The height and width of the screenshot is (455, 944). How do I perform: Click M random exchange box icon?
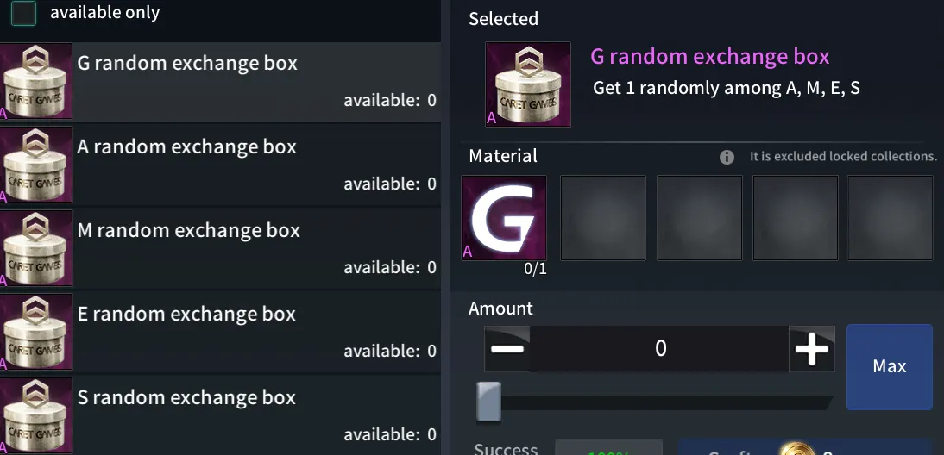click(x=36, y=248)
